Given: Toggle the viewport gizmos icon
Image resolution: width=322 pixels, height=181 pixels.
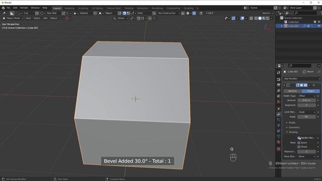Looking at the screenshot, I should pos(233,18).
